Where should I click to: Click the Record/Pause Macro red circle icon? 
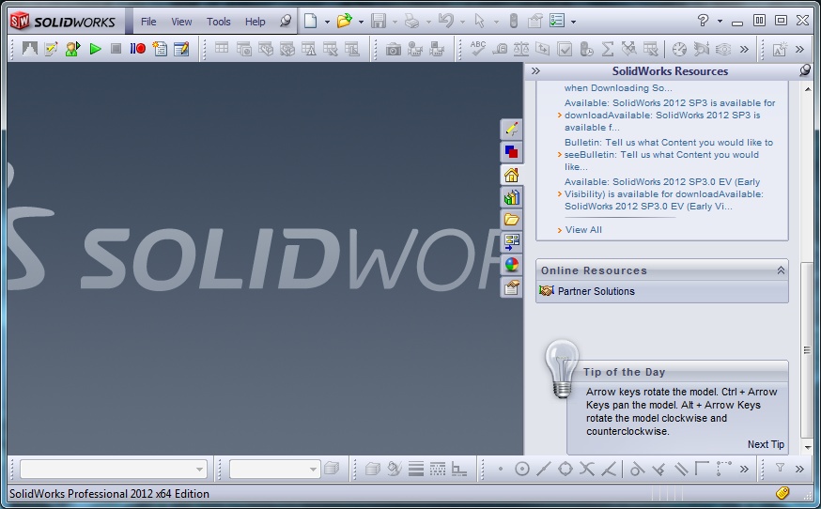138,49
